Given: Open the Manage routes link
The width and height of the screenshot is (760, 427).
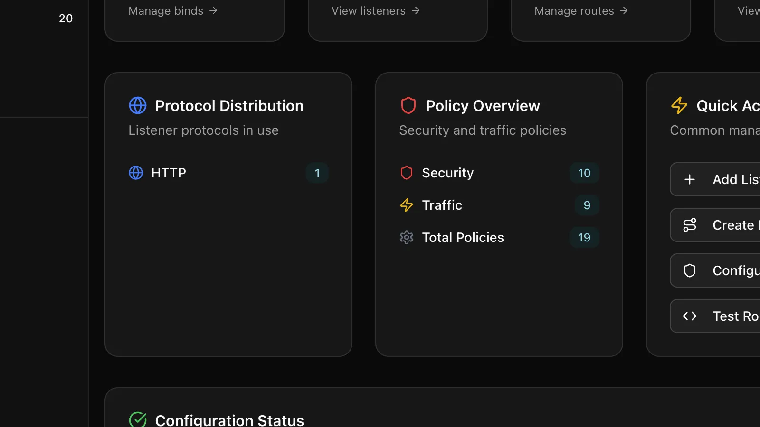Looking at the screenshot, I should [x=581, y=10].
